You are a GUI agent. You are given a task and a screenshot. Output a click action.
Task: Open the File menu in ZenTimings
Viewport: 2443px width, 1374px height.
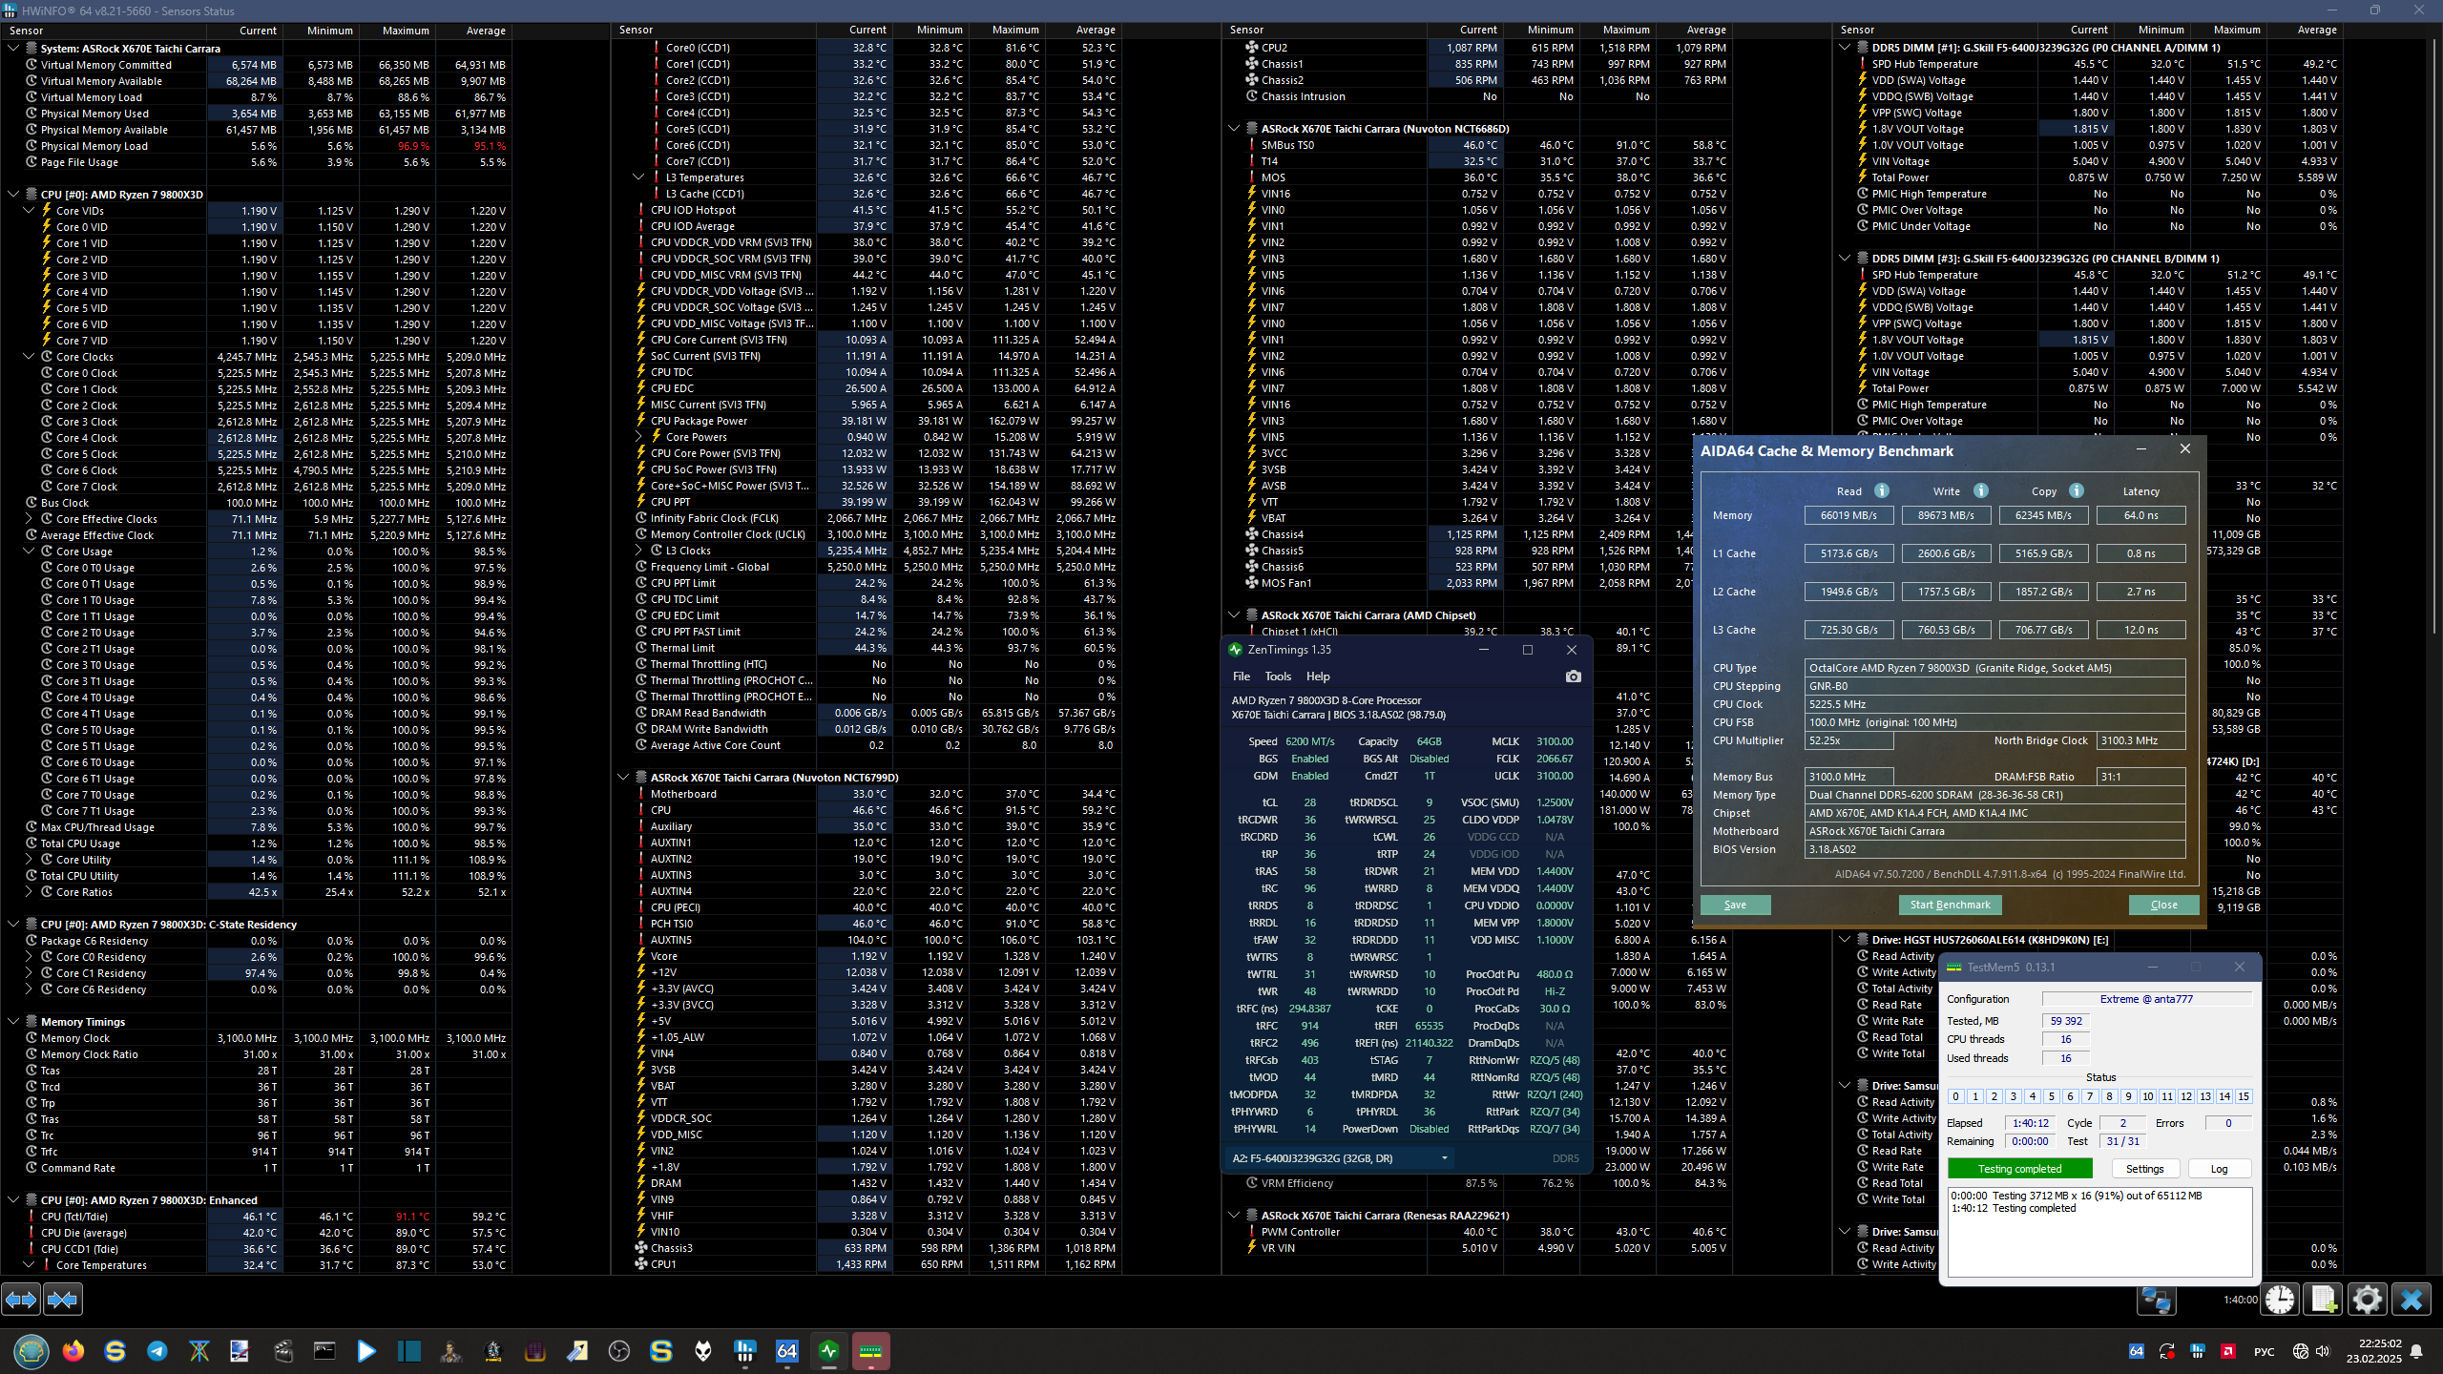pyautogui.click(x=1241, y=677)
